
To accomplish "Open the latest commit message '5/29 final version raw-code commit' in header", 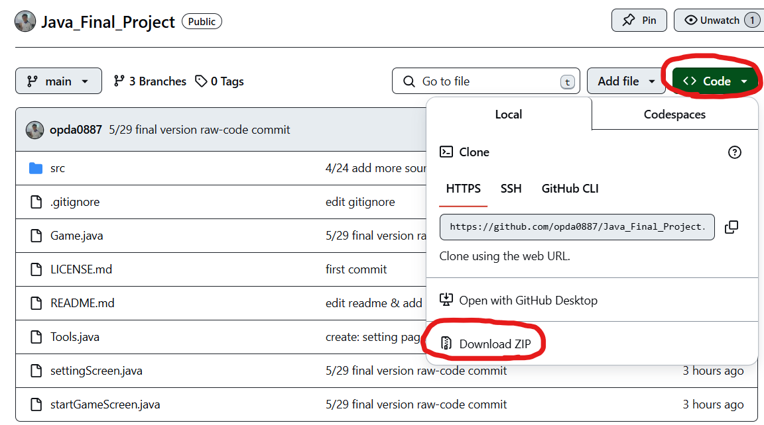I will [199, 130].
